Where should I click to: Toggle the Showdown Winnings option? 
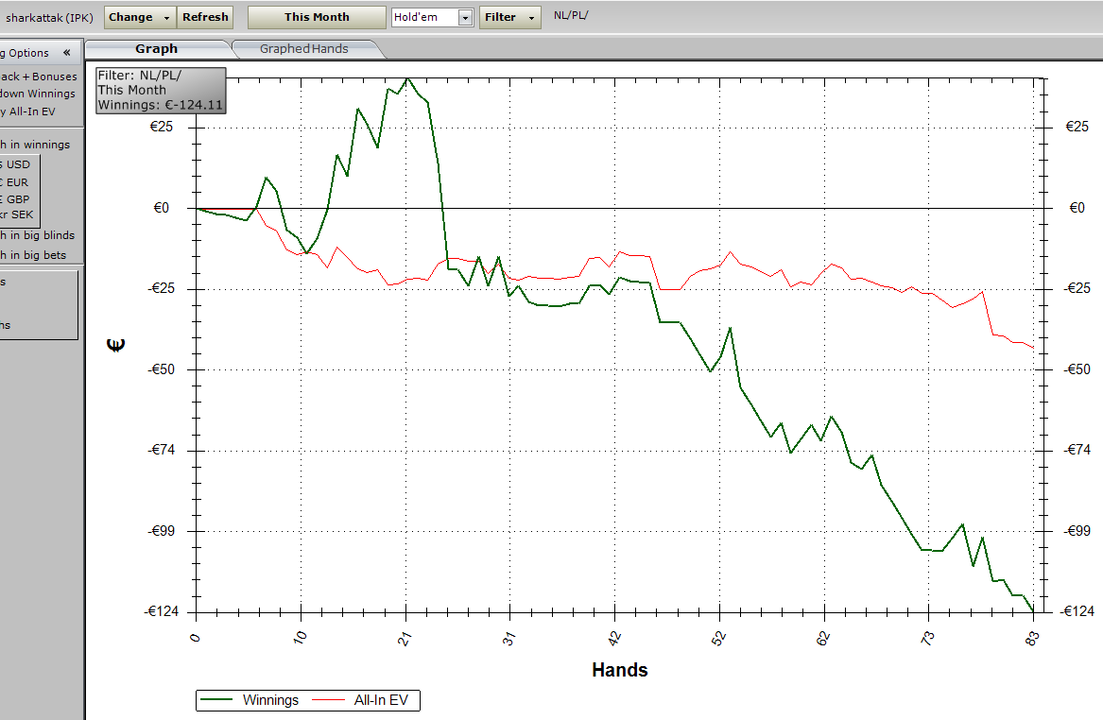click(x=37, y=94)
